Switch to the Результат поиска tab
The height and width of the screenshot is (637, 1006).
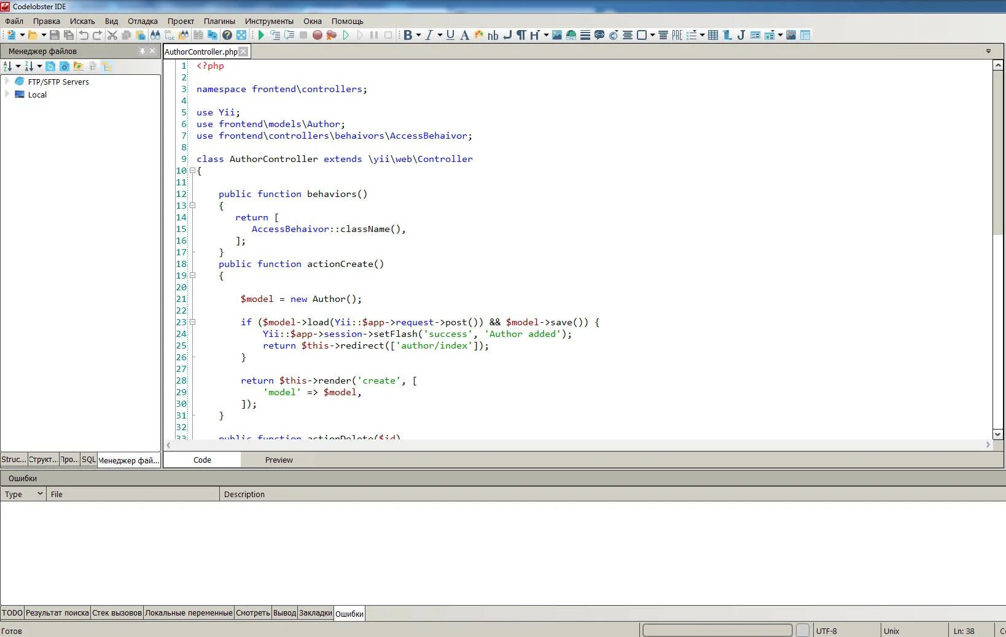click(57, 612)
